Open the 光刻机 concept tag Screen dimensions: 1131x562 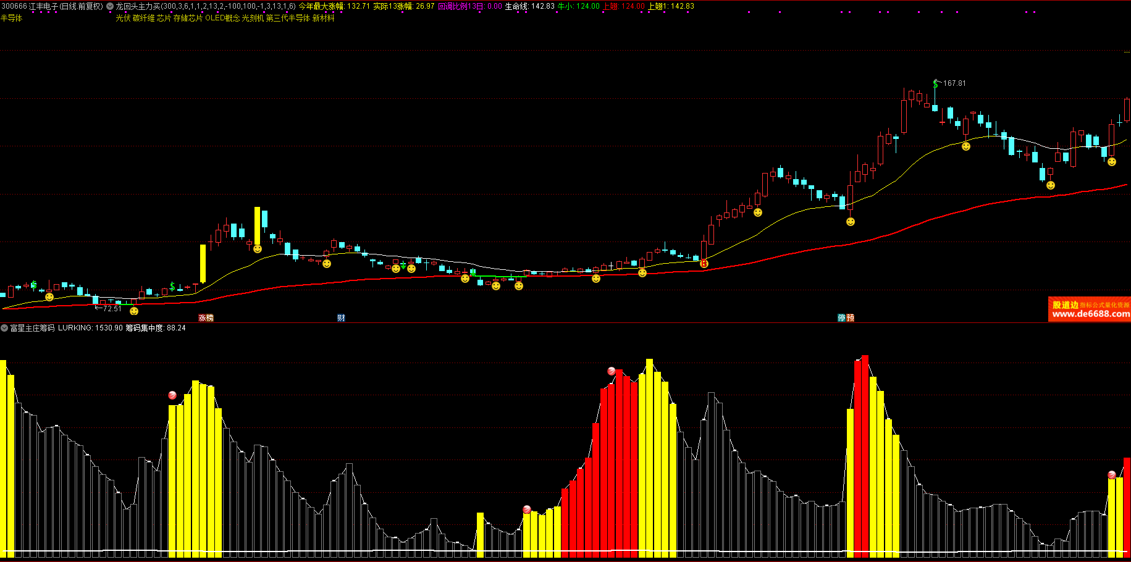252,18
